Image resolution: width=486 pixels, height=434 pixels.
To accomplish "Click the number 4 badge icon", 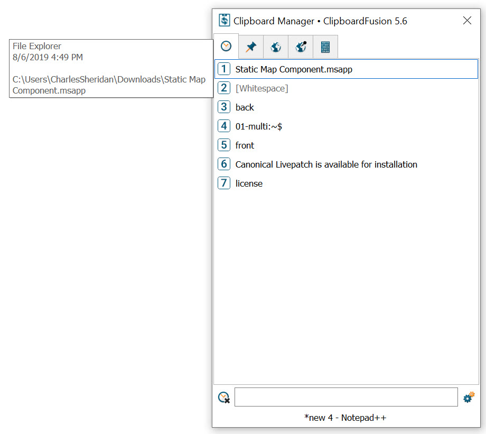I will coord(224,126).
